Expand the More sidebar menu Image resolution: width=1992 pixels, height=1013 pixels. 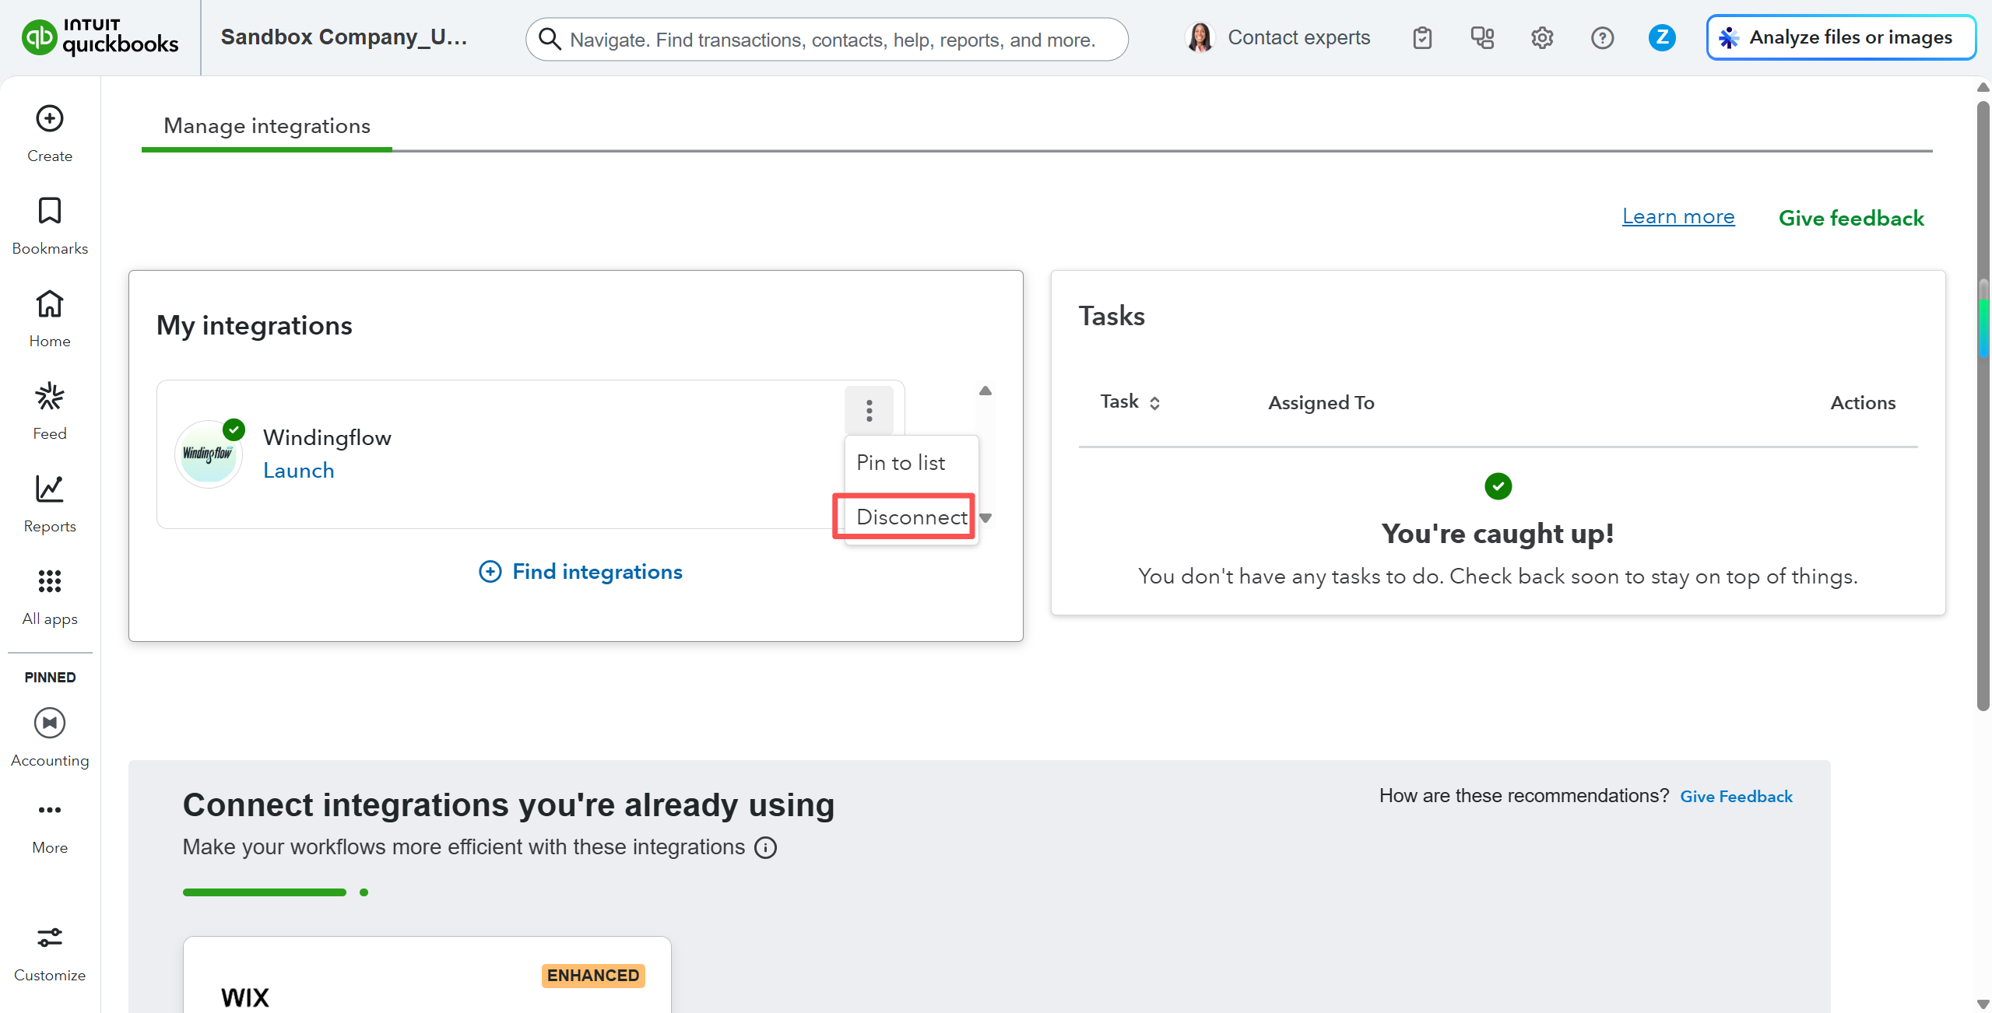coord(50,810)
